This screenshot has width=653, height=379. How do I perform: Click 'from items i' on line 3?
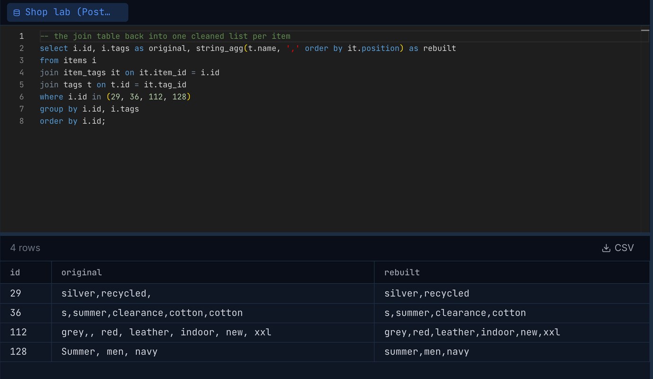pos(68,61)
